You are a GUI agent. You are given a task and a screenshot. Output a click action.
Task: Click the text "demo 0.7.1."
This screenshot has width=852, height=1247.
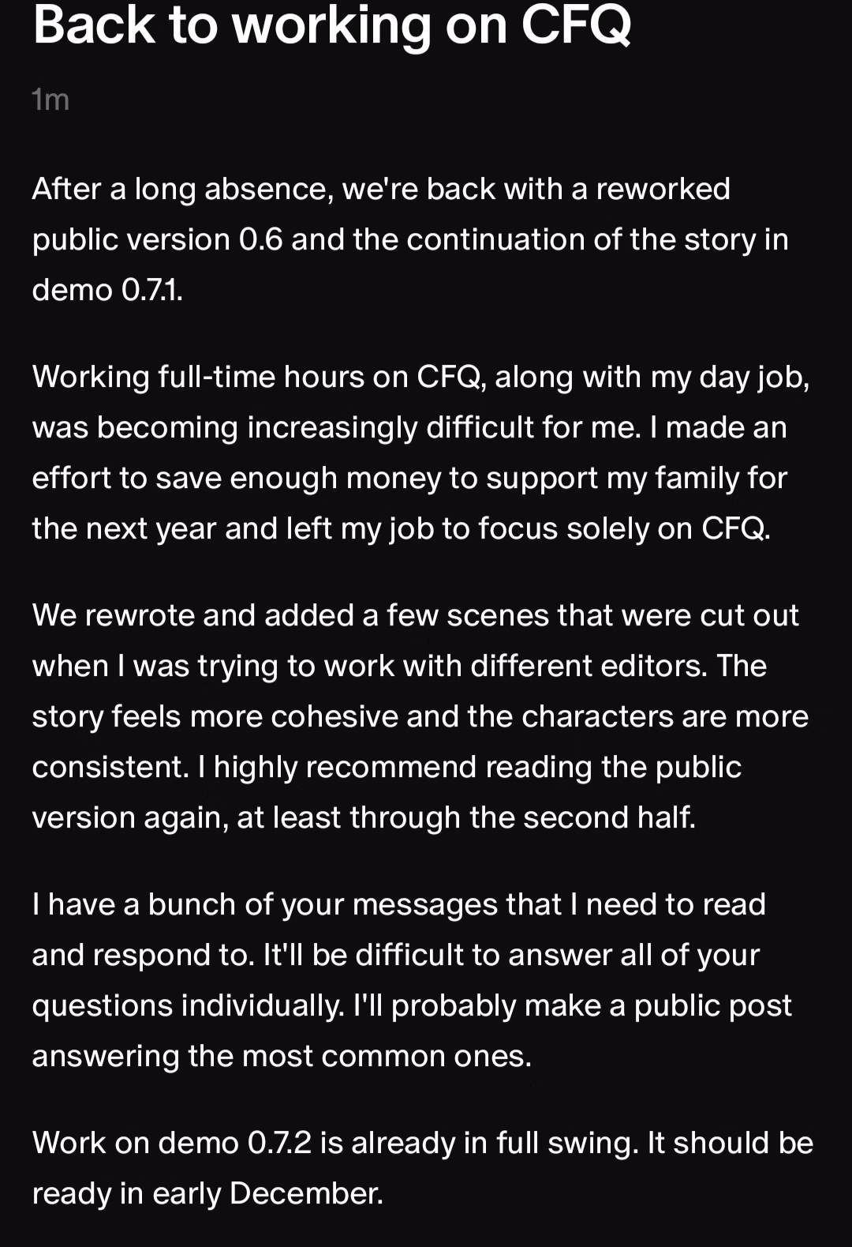point(107,291)
